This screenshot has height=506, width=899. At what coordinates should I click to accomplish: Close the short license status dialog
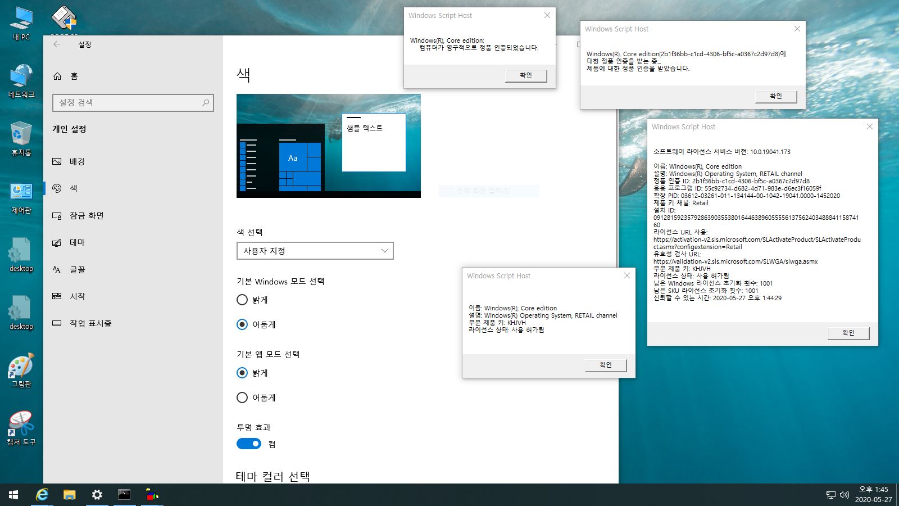point(627,275)
